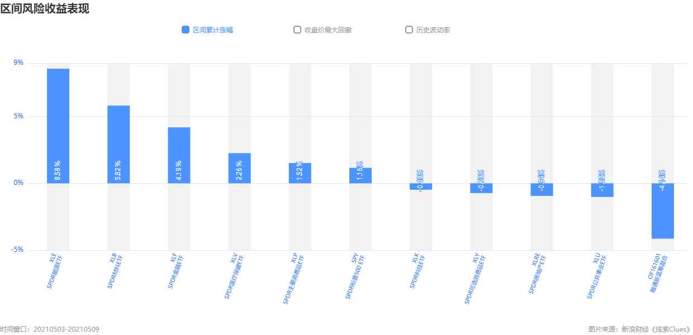The height and width of the screenshot is (335, 693).
Task: Select the XLV bar showing 2.26%
Action: pos(239,168)
